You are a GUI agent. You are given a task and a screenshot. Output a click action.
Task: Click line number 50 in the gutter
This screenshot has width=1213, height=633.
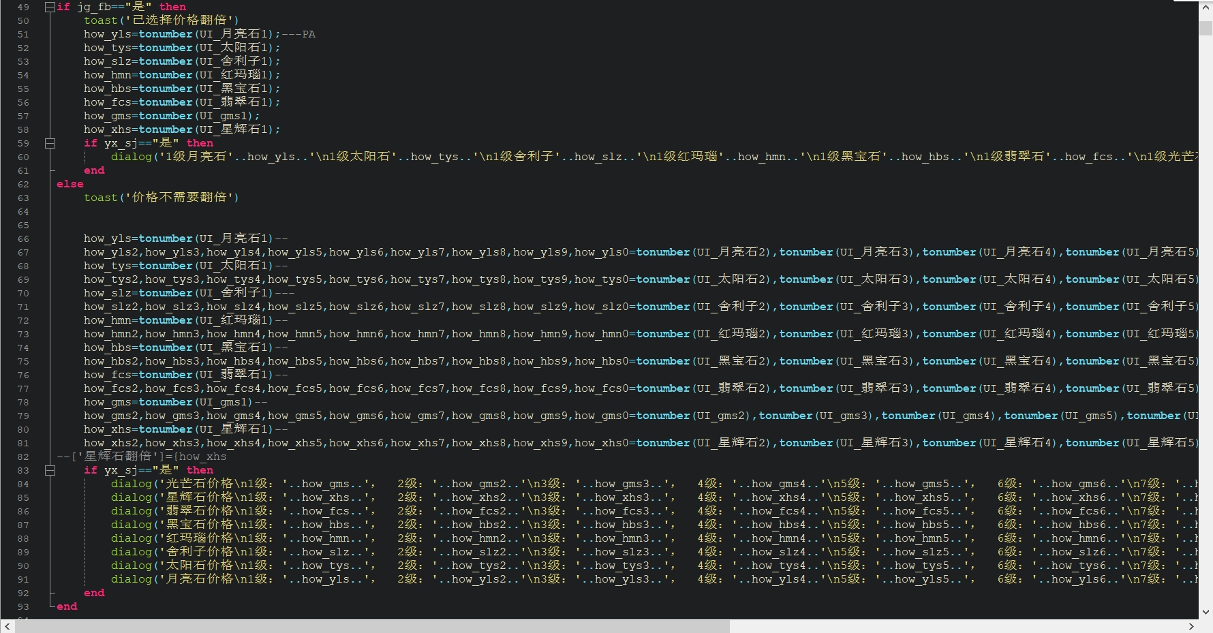click(x=23, y=20)
